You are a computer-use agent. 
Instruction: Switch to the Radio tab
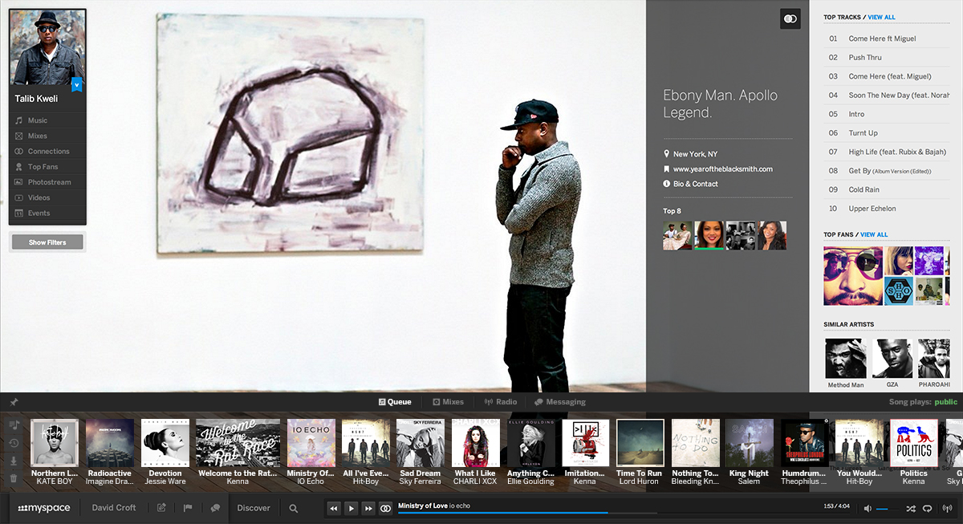tap(501, 402)
